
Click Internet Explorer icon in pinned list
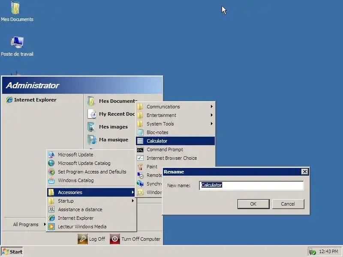click(9, 100)
